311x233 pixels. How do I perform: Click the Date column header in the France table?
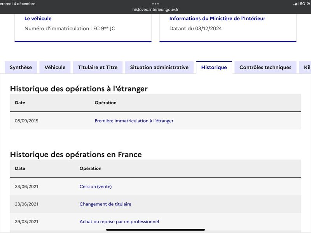(20, 169)
